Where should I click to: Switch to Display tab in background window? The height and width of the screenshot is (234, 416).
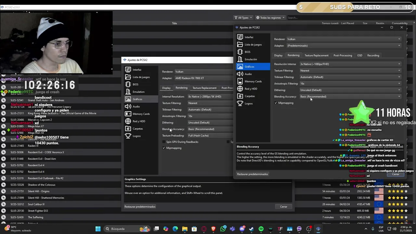click(x=166, y=88)
